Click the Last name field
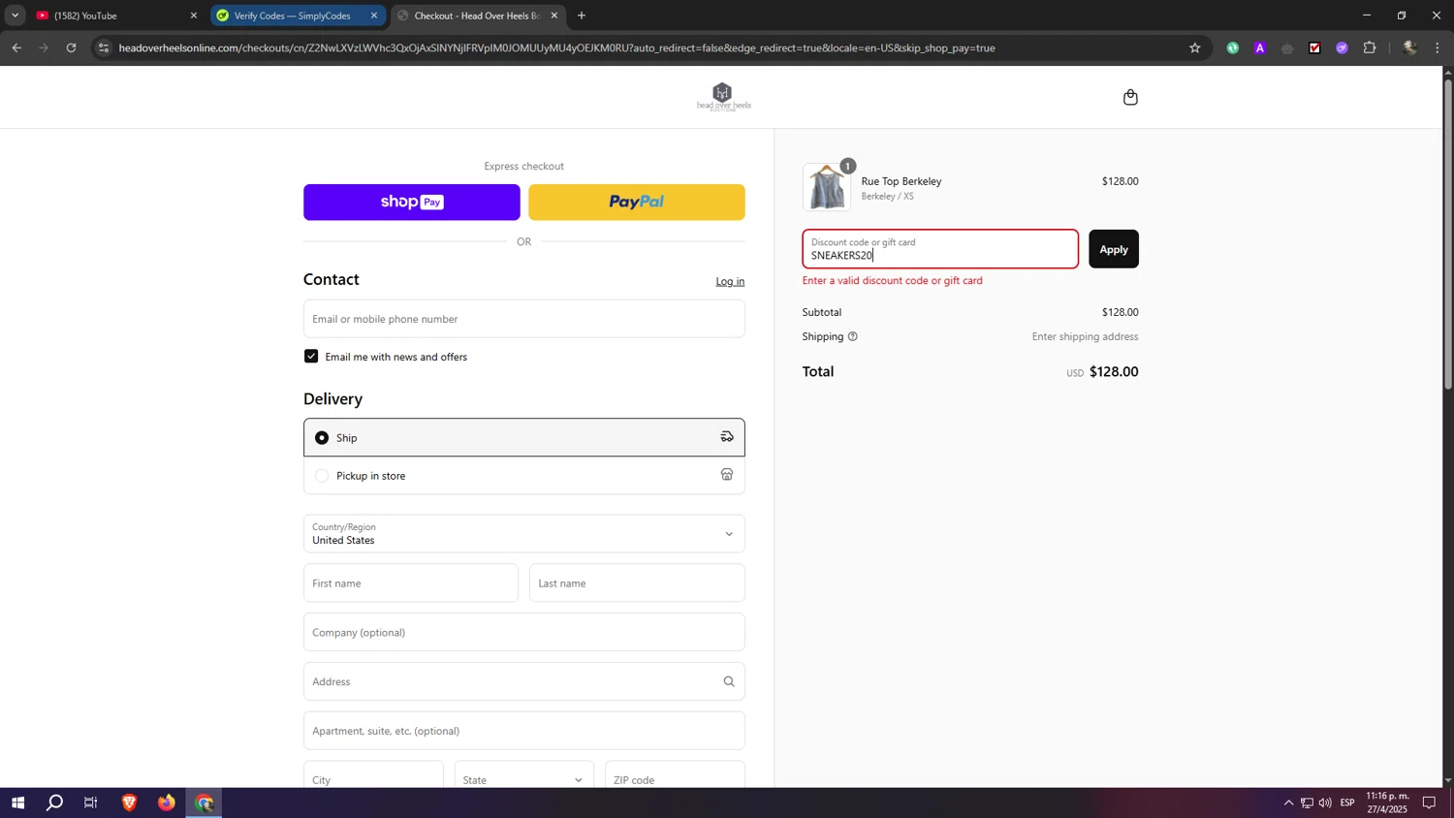The image size is (1454, 818). coord(637,582)
